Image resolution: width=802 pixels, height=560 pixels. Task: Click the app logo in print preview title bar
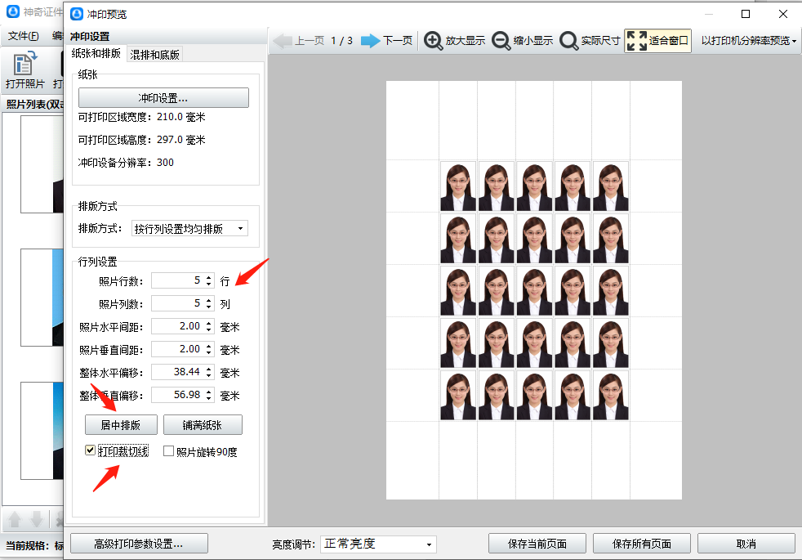77,14
